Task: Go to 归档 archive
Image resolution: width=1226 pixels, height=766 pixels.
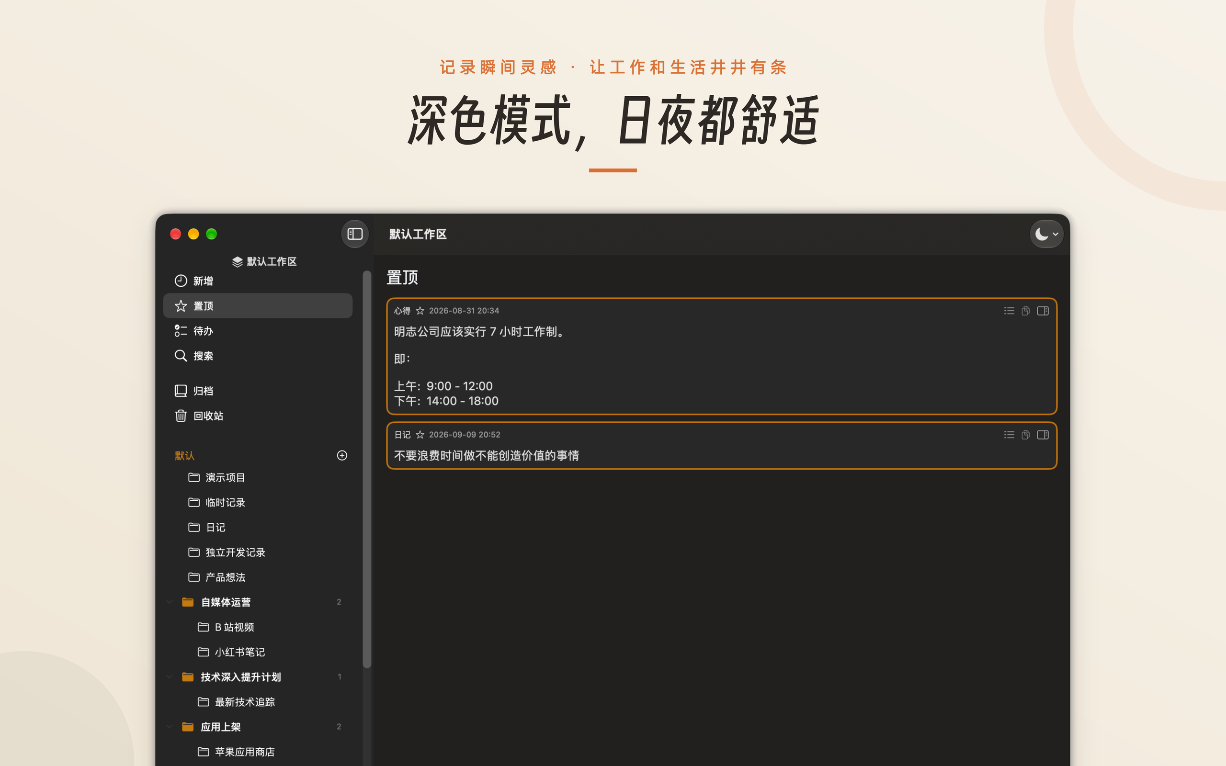Action: click(x=257, y=391)
